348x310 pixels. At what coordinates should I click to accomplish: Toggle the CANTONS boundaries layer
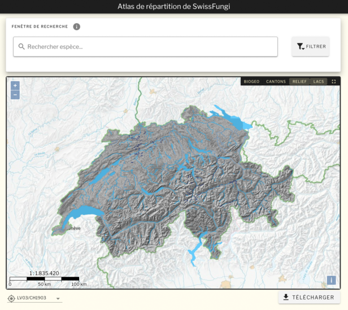click(276, 82)
